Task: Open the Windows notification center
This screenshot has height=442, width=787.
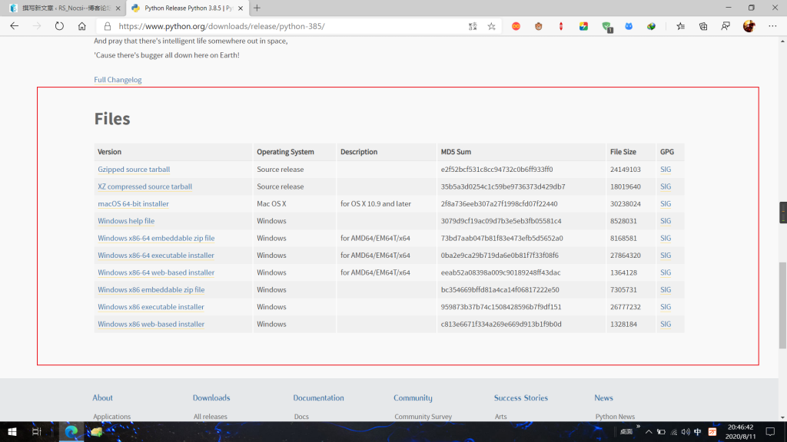Action: [770, 431]
